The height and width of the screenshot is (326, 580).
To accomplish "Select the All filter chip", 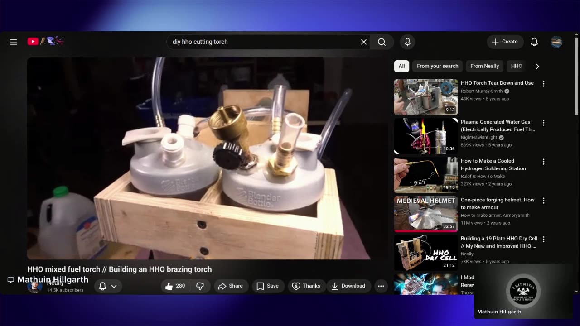I will (x=401, y=66).
